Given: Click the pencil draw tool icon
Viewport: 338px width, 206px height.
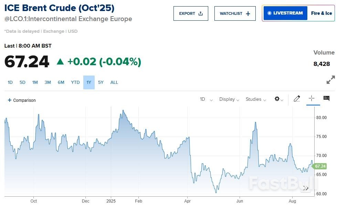Looking at the screenshot, I should [297, 99].
